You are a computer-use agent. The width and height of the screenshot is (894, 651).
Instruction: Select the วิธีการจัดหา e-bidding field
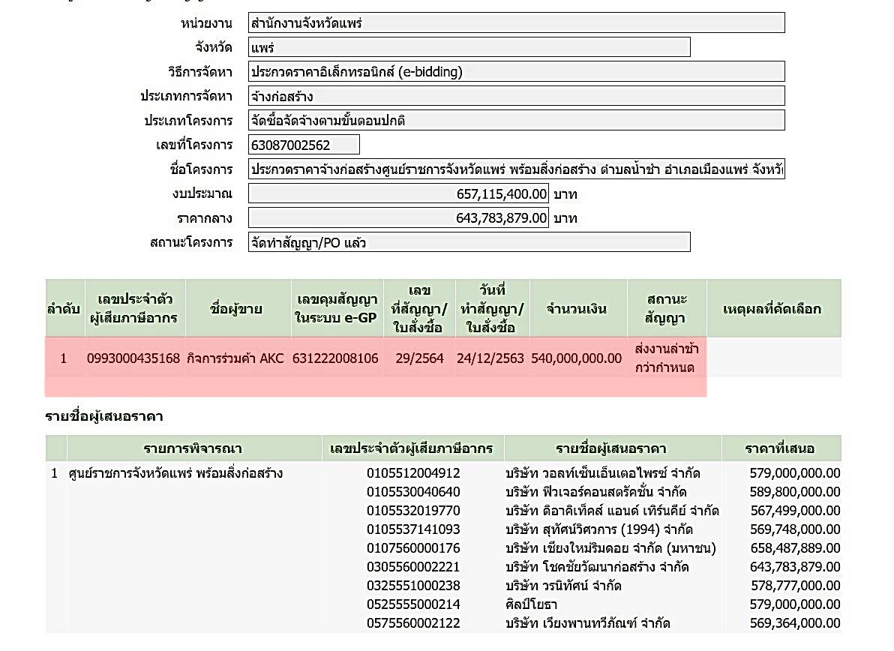click(x=516, y=72)
